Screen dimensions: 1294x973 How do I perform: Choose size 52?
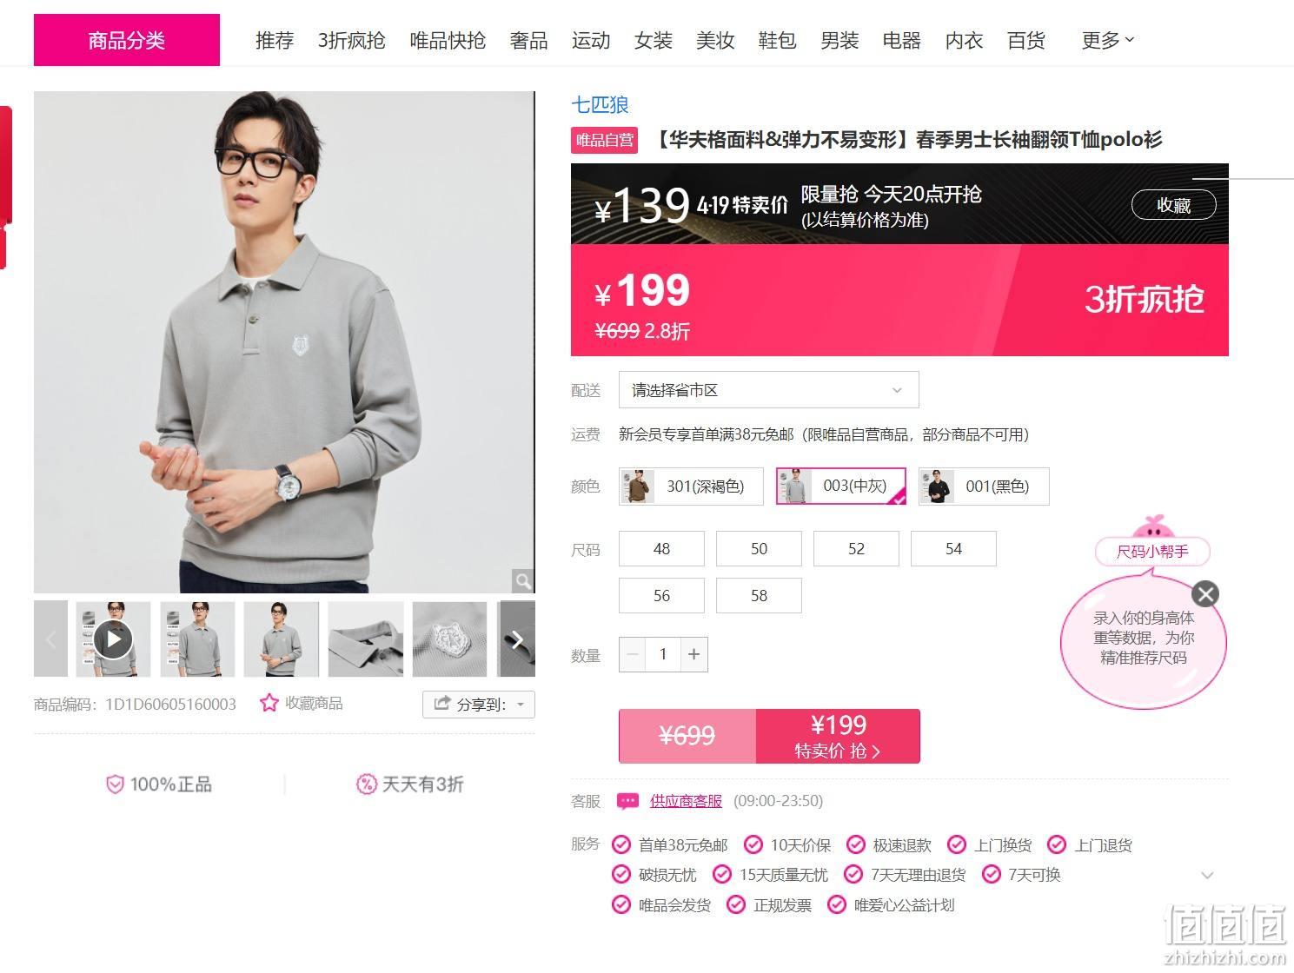856,549
